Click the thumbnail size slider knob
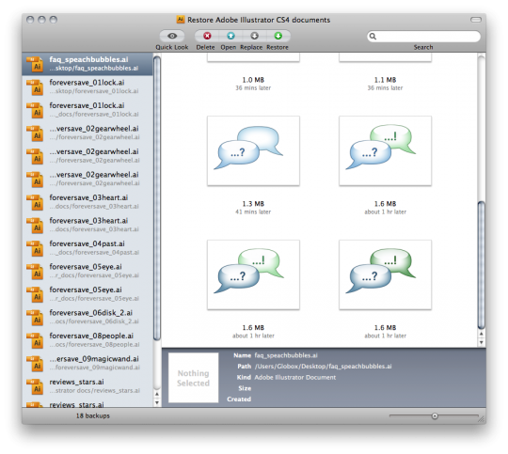 (435, 416)
